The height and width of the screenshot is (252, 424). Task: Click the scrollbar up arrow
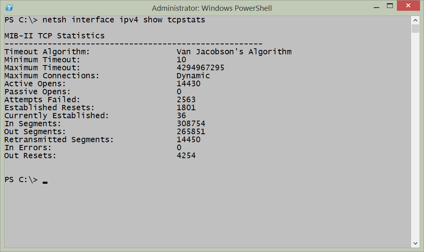coord(415,20)
